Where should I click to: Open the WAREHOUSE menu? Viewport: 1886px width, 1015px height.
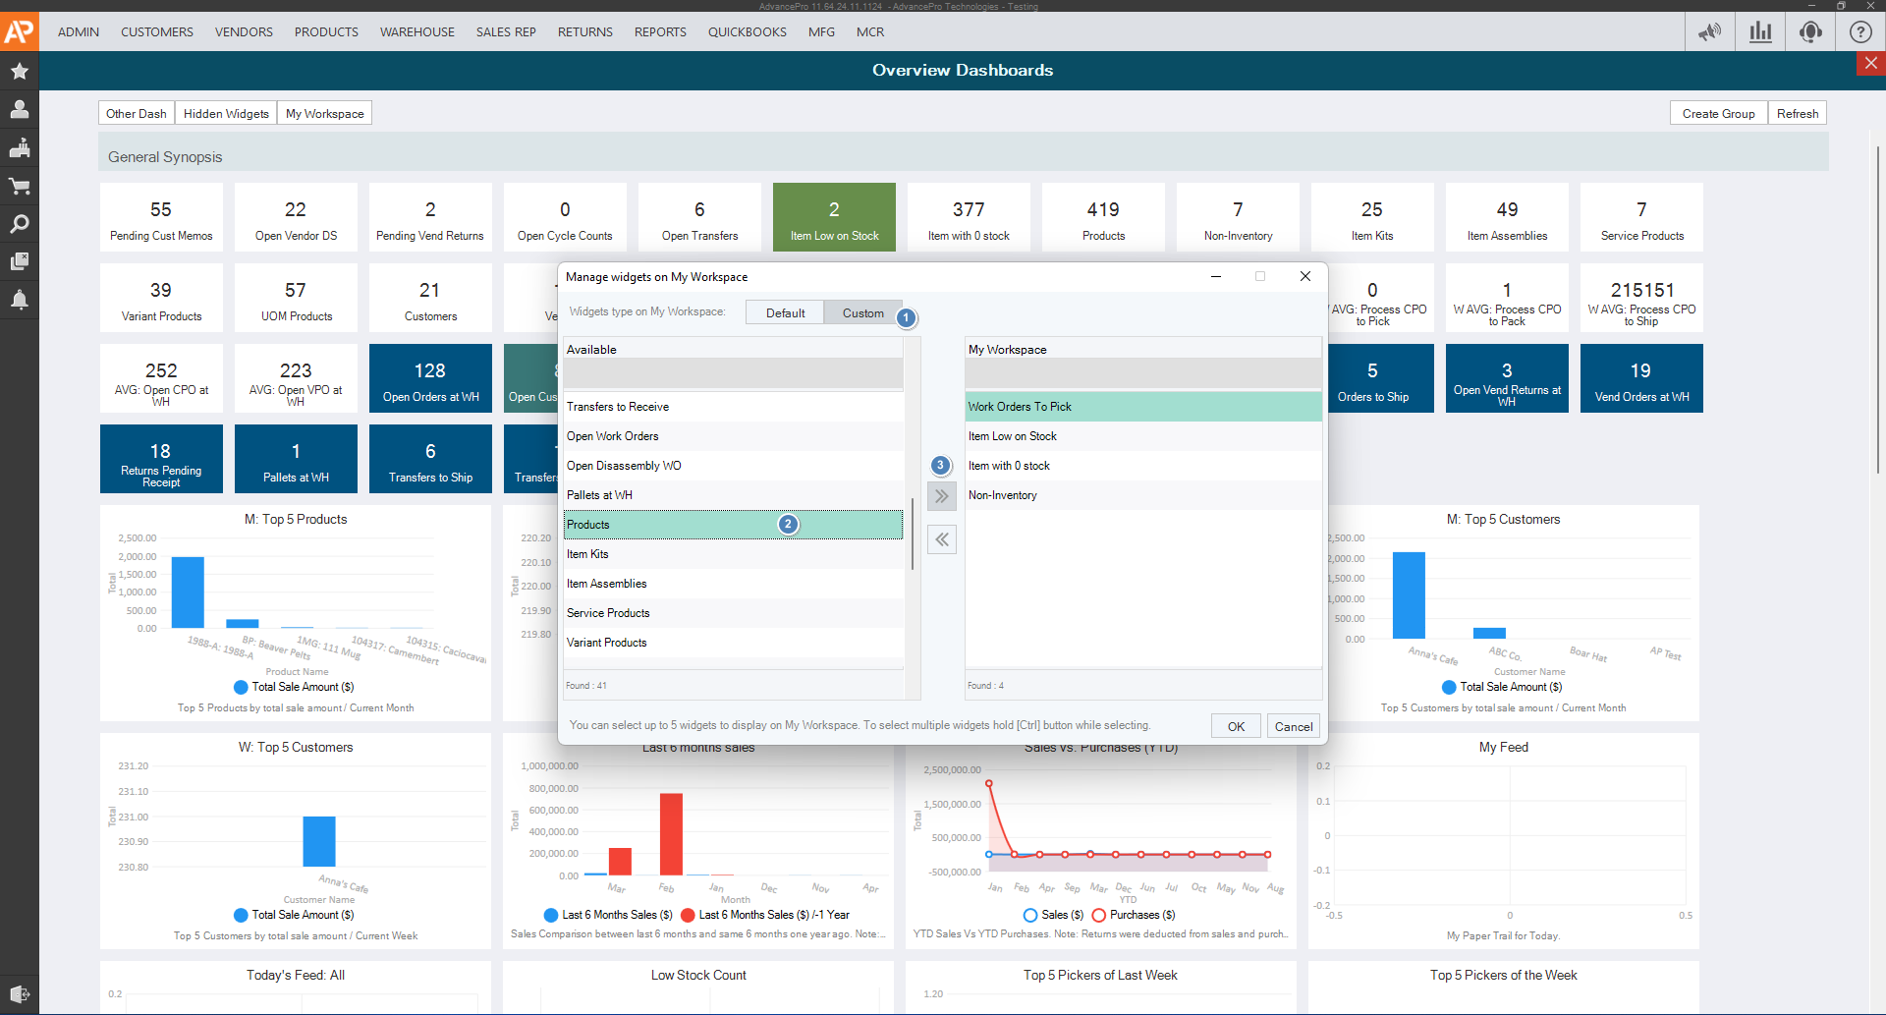click(416, 31)
